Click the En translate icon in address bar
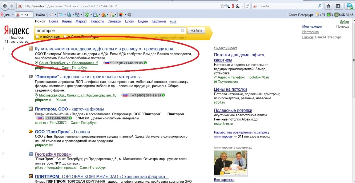The width and height of the screenshot is (355, 183). point(227,6)
